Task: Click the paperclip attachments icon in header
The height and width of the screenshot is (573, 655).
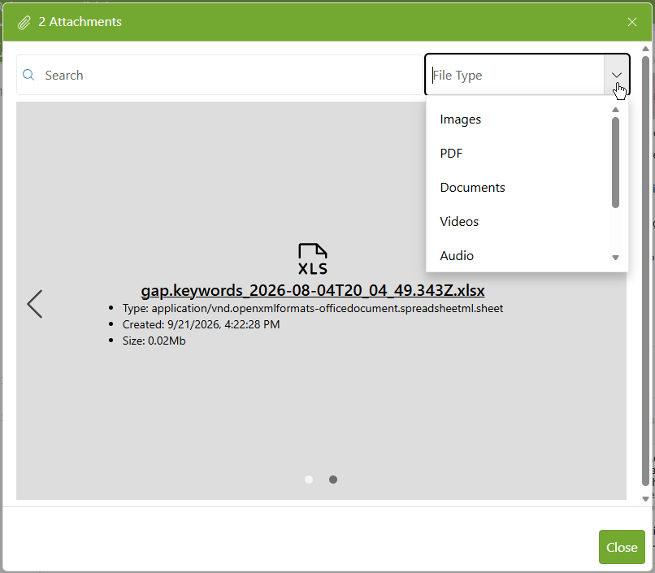Action: (x=24, y=23)
